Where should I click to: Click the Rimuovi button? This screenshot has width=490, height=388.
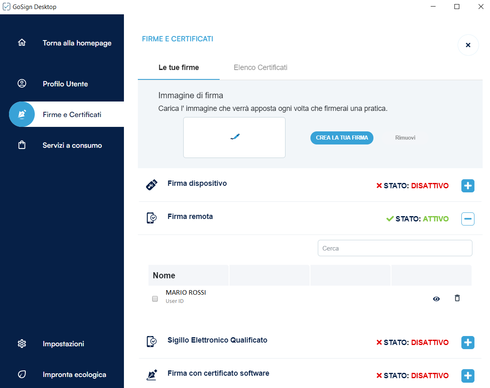click(405, 138)
